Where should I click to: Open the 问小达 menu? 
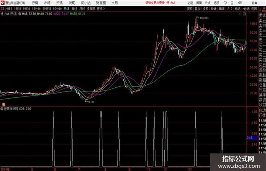pyautogui.click(x=86, y=3)
